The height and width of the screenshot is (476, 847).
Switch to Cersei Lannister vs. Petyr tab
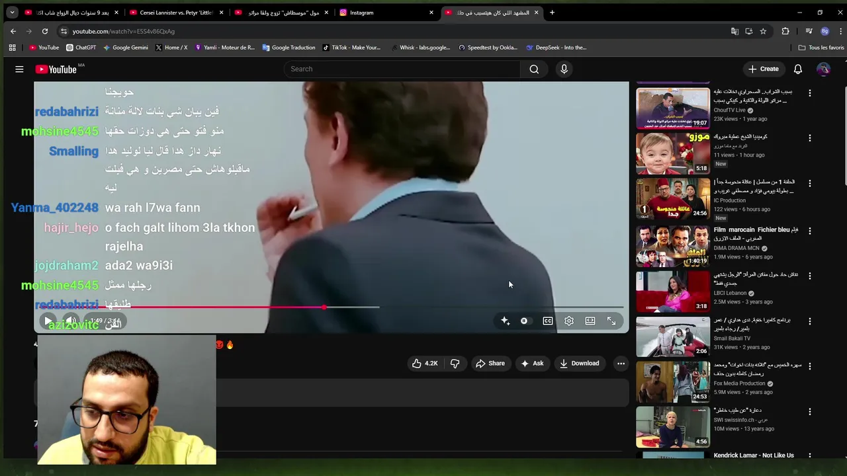176,13
